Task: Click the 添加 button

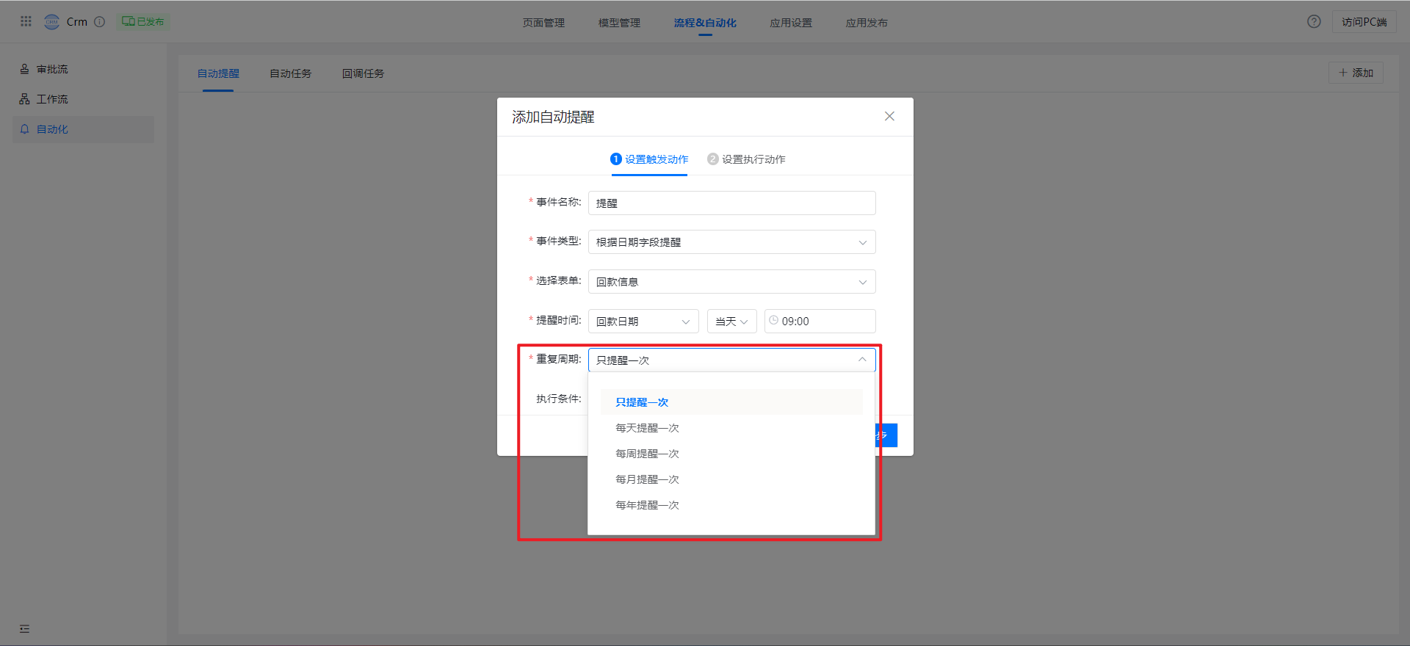Action: pyautogui.click(x=1356, y=73)
